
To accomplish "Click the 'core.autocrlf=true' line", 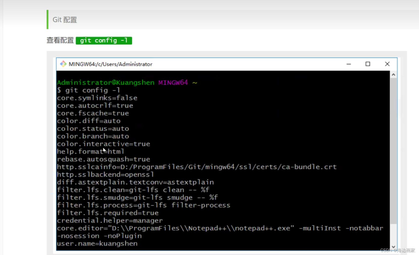I will (x=95, y=105).
